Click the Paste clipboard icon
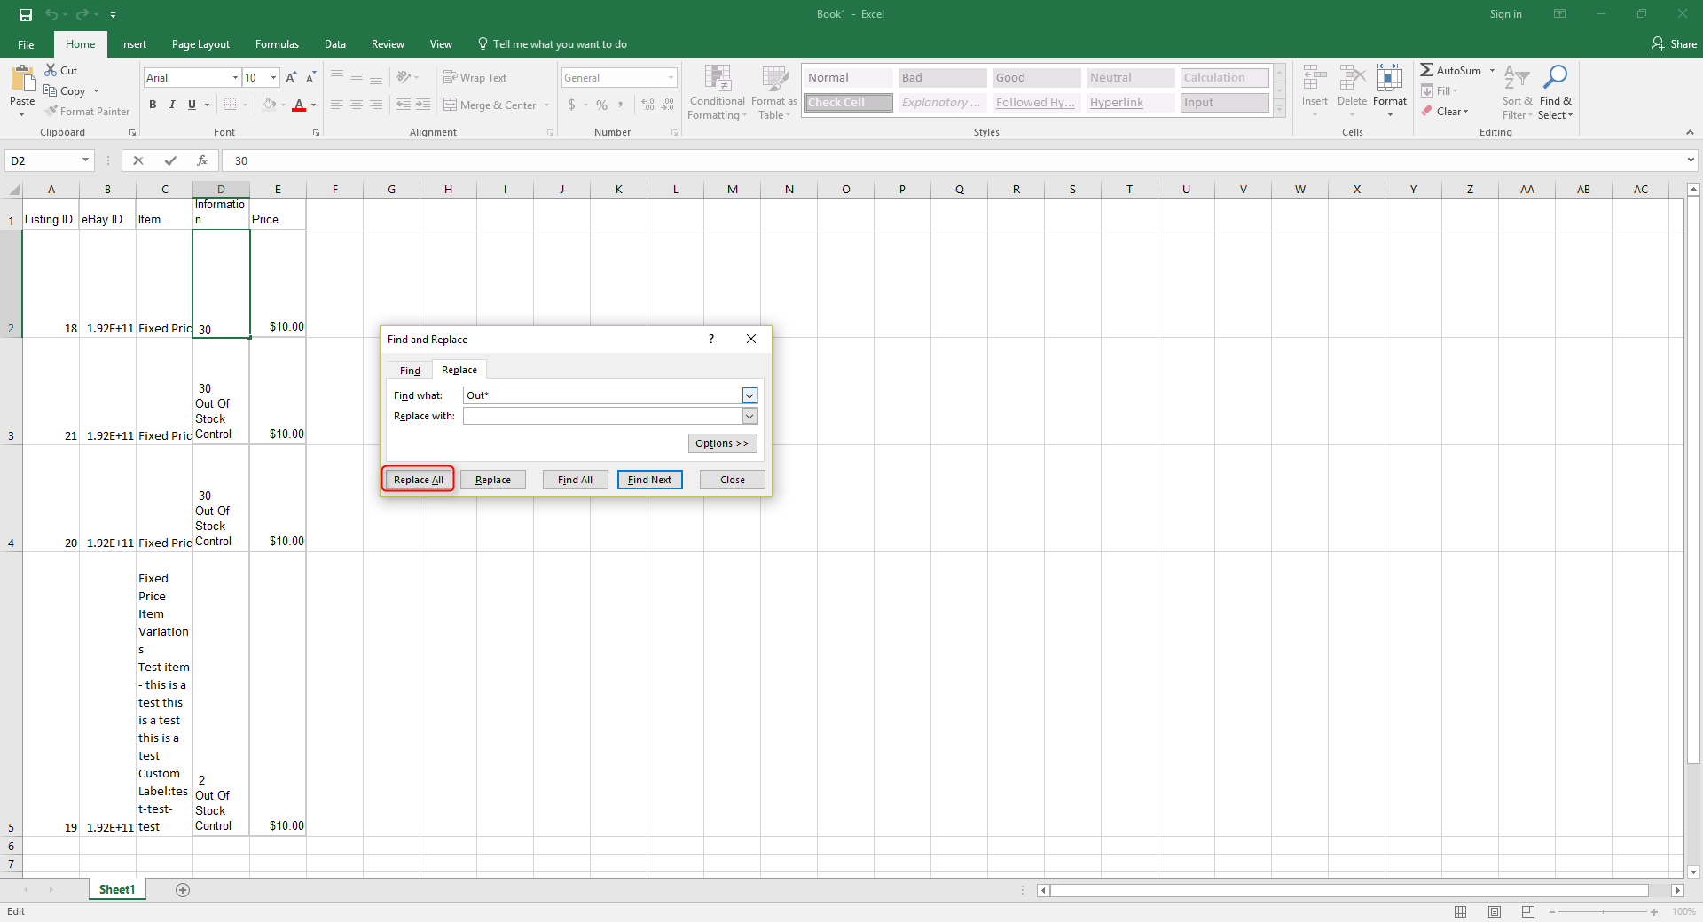 [x=22, y=80]
